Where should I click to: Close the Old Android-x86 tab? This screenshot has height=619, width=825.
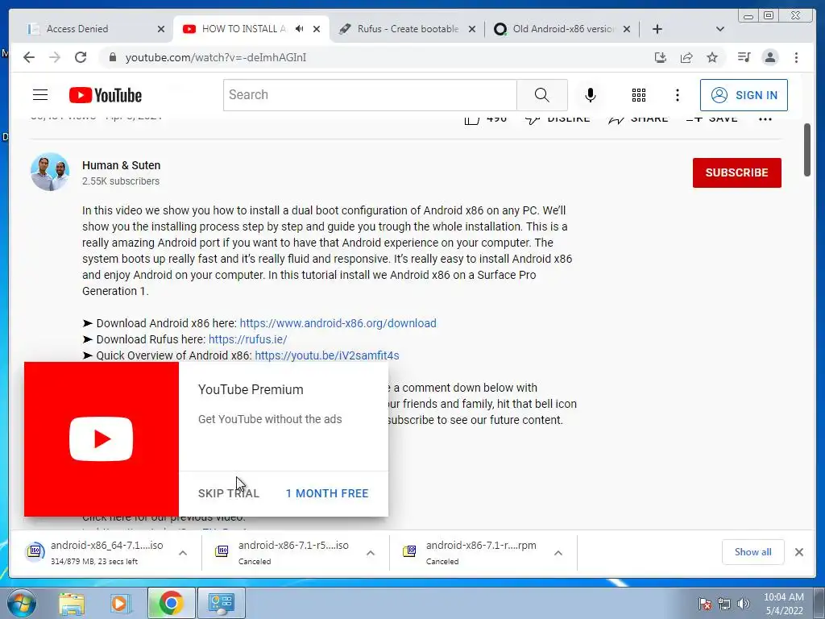pos(627,29)
